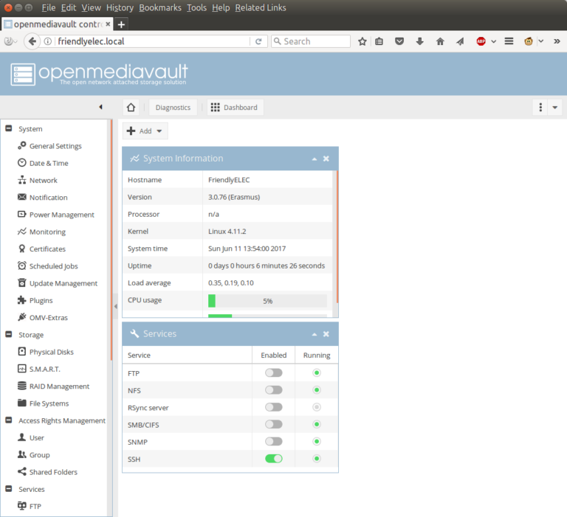Image resolution: width=567 pixels, height=517 pixels.
Task: Toggle NFS service enabled switch
Action: point(274,390)
